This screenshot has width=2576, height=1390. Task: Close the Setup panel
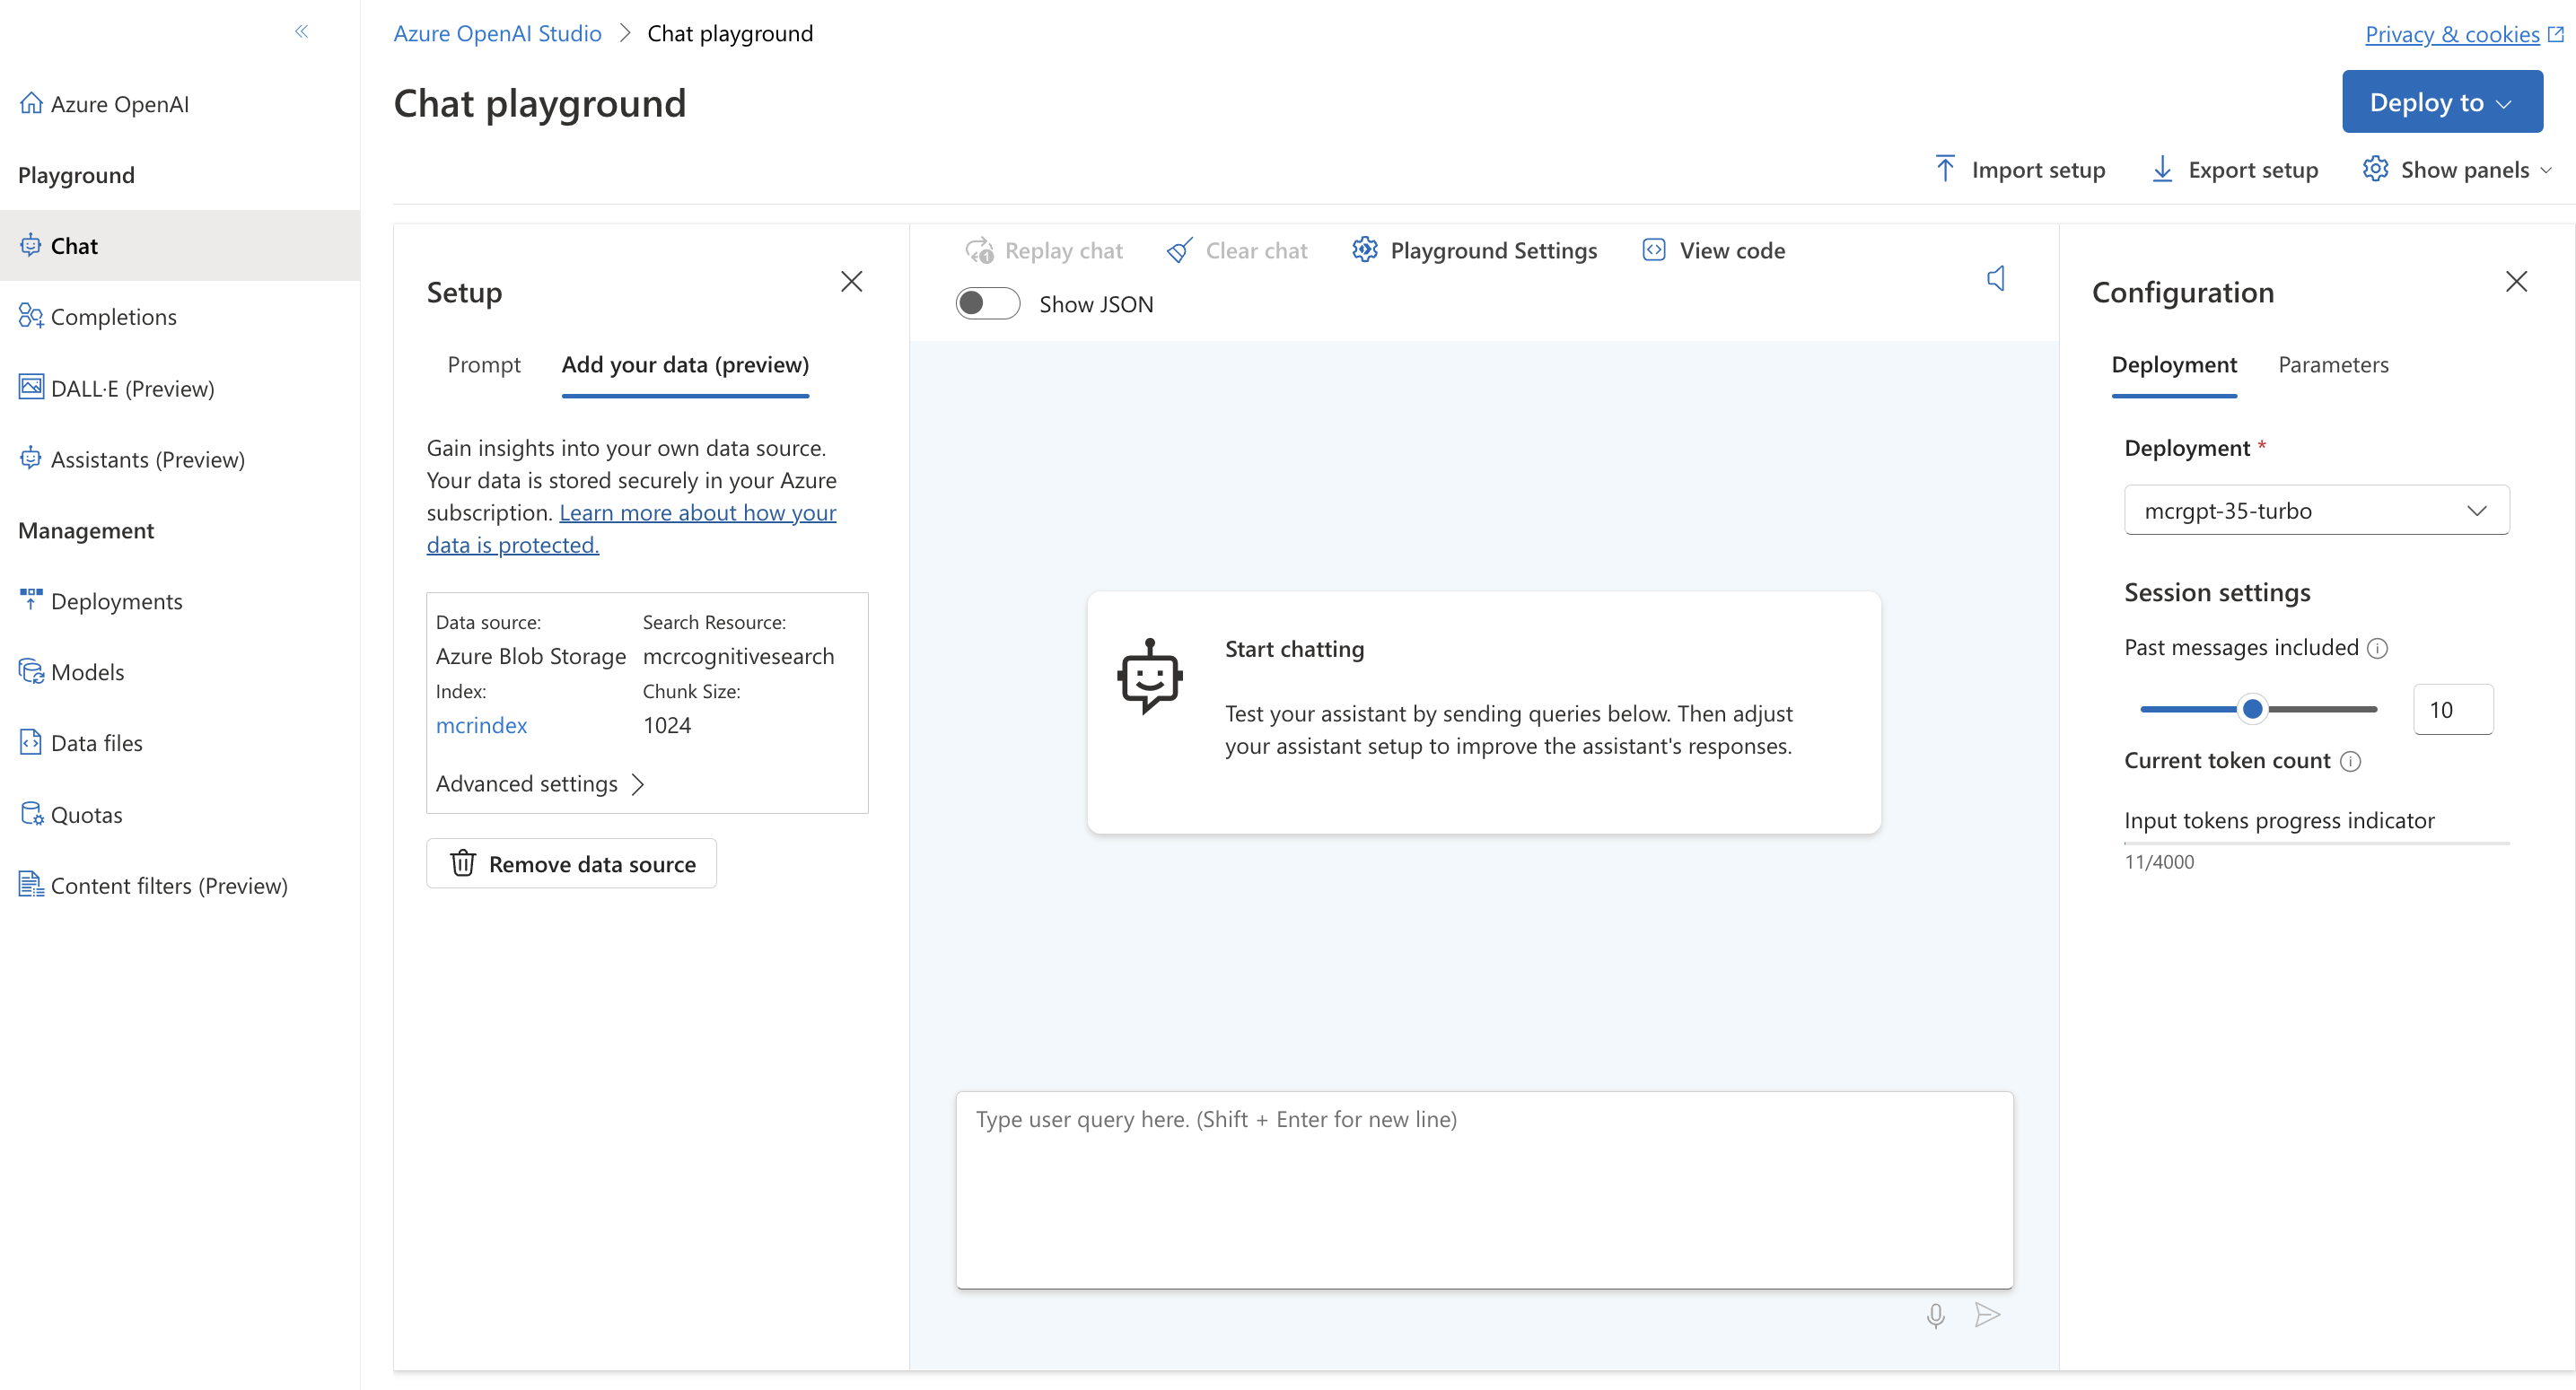click(x=851, y=281)
